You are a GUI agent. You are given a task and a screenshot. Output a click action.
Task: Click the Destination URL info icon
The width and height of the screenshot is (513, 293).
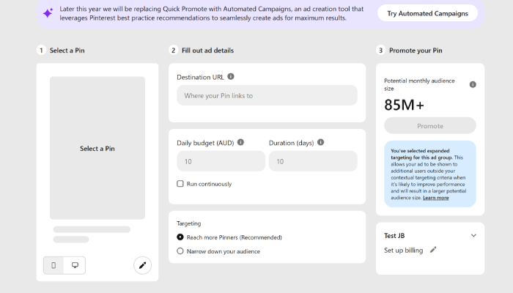[231, 76]
